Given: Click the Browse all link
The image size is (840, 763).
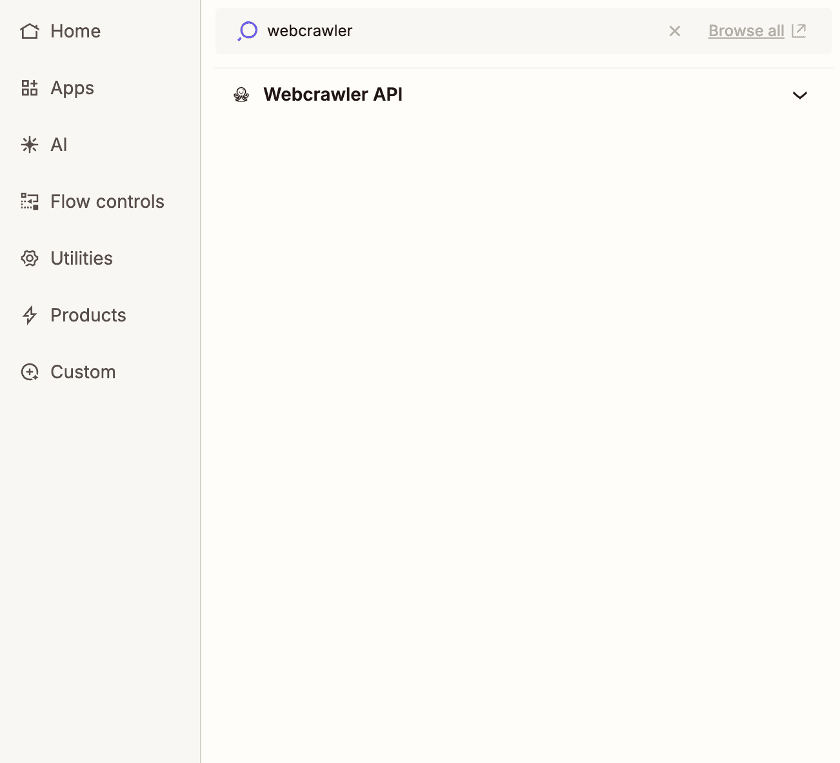Looking at the screenshot, I should [x=746, y=30].
